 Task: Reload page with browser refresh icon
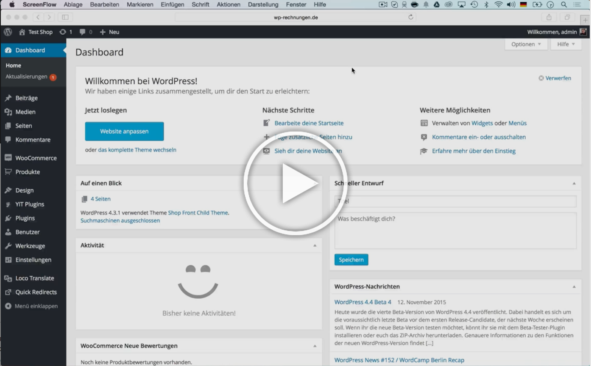coord(410,17)
